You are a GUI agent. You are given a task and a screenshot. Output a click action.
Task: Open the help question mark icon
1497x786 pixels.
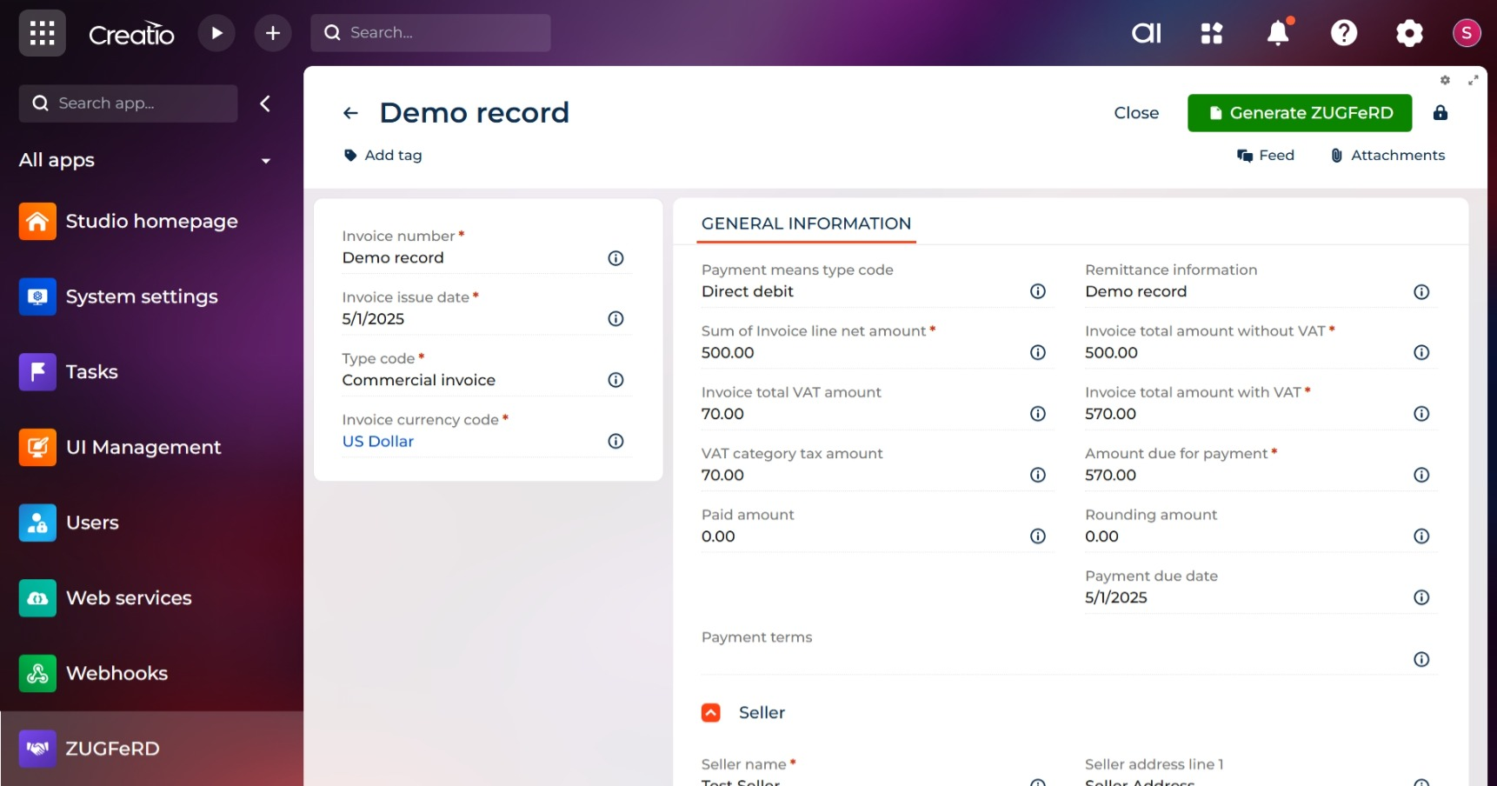[1343, 33]
